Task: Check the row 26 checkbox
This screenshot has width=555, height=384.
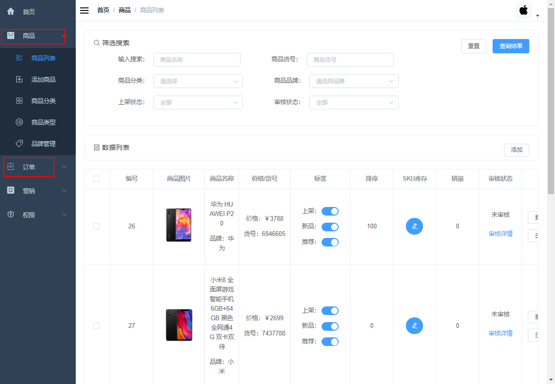Action: [x=96, y=226]
